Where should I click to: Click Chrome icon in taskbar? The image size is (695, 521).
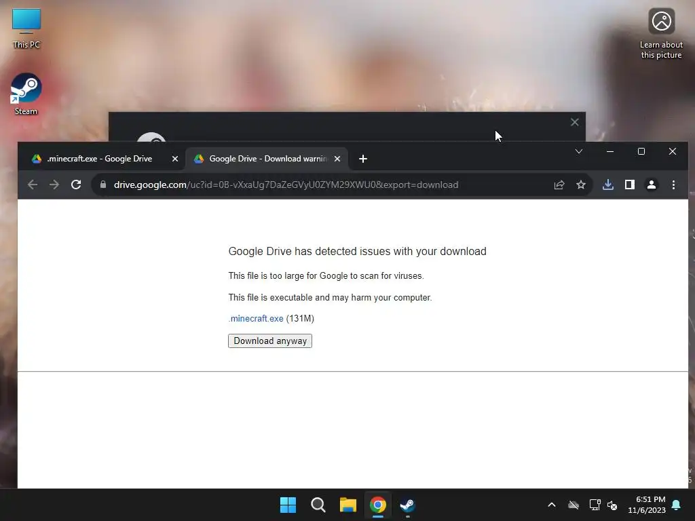click(378, 505)
